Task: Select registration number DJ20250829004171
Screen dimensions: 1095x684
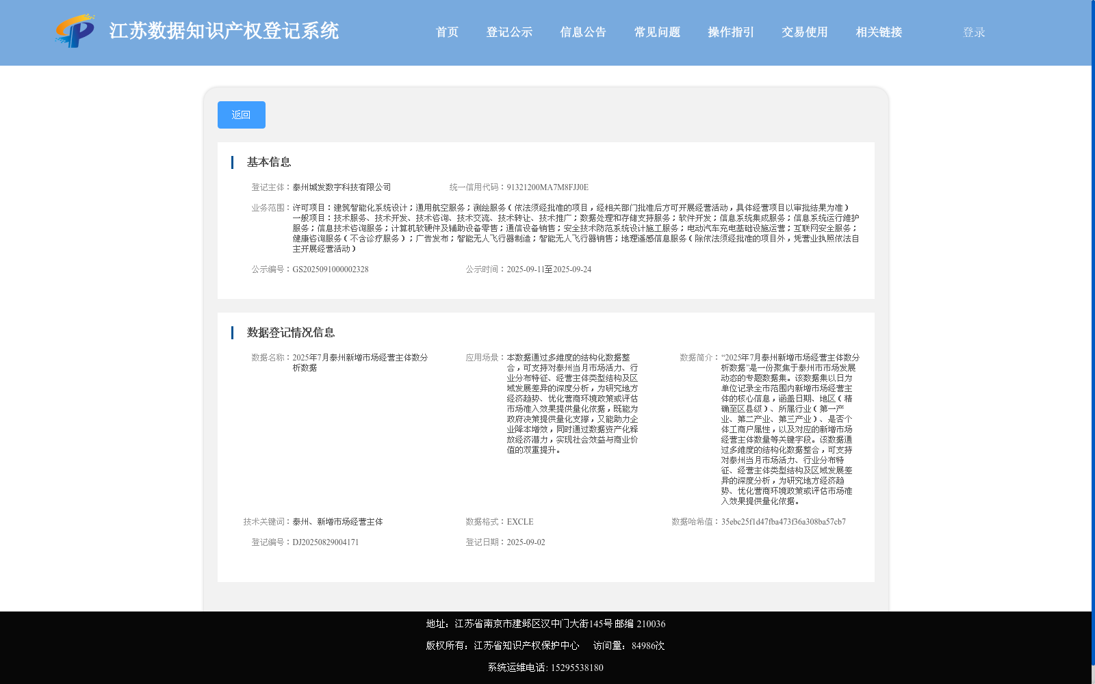Action: pyautogui.click(x=326, y=542)
